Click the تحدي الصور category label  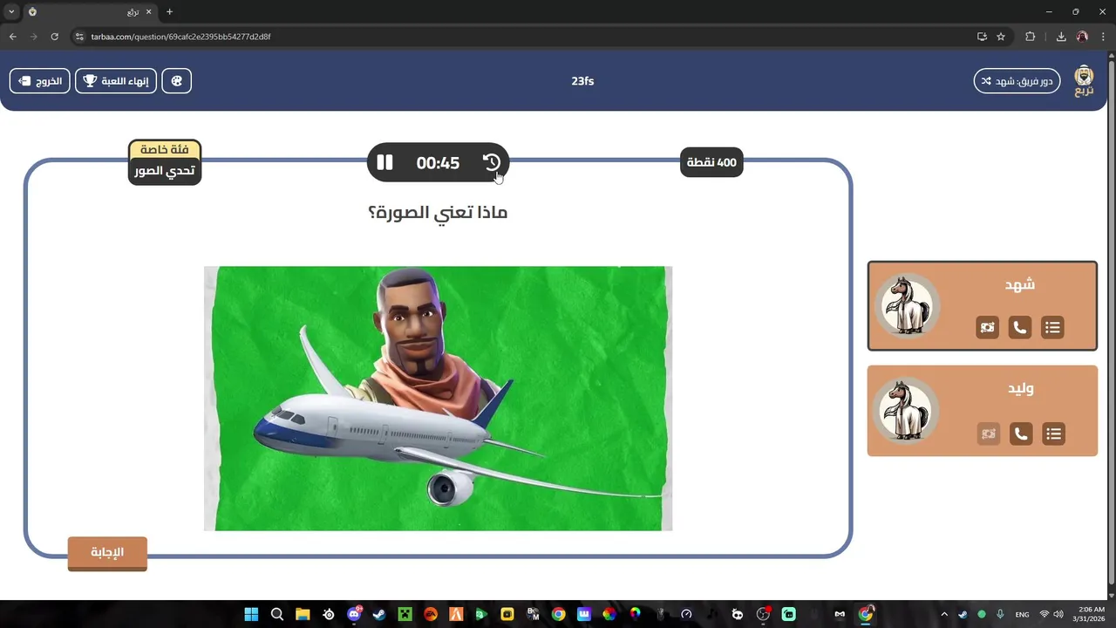[165, 171]
